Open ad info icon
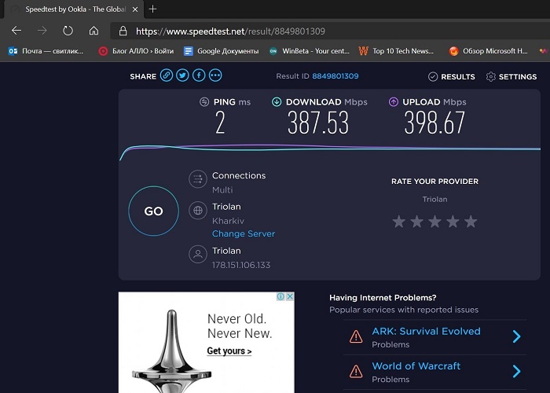Screen dimensions: 550x393 coord(280,296)
